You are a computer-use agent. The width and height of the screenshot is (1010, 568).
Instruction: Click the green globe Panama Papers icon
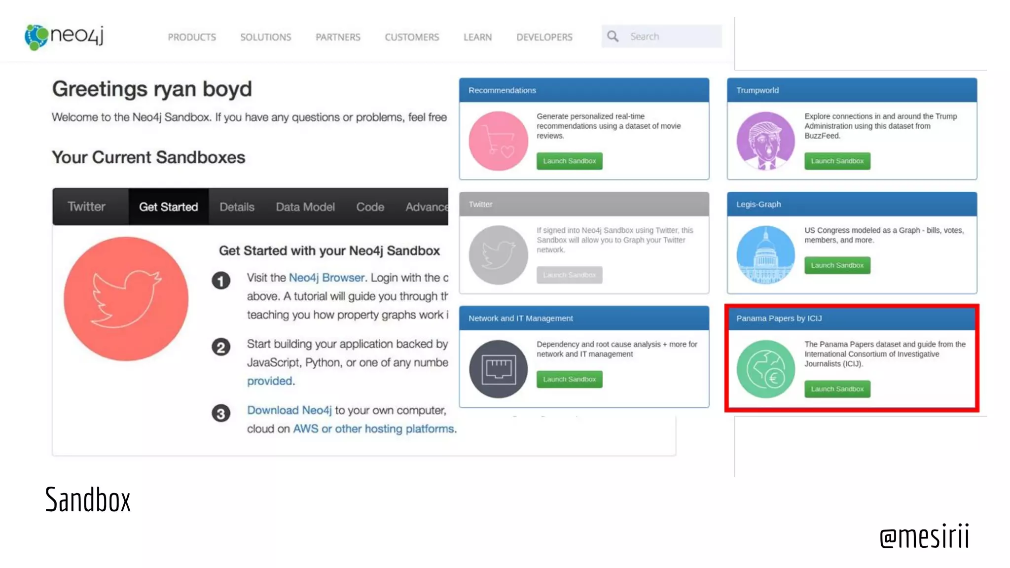click(765, 369)
